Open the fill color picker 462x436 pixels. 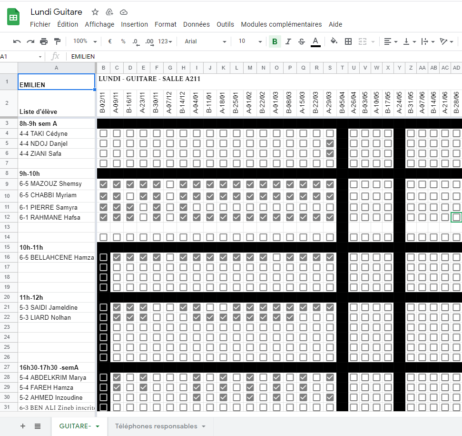click(x=334, y=41)
